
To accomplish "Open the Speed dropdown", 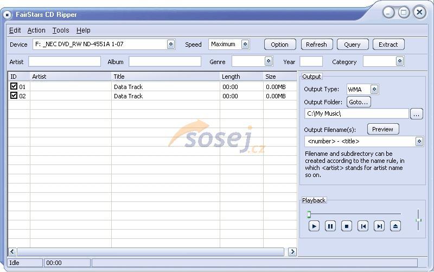I will point(245,45).
